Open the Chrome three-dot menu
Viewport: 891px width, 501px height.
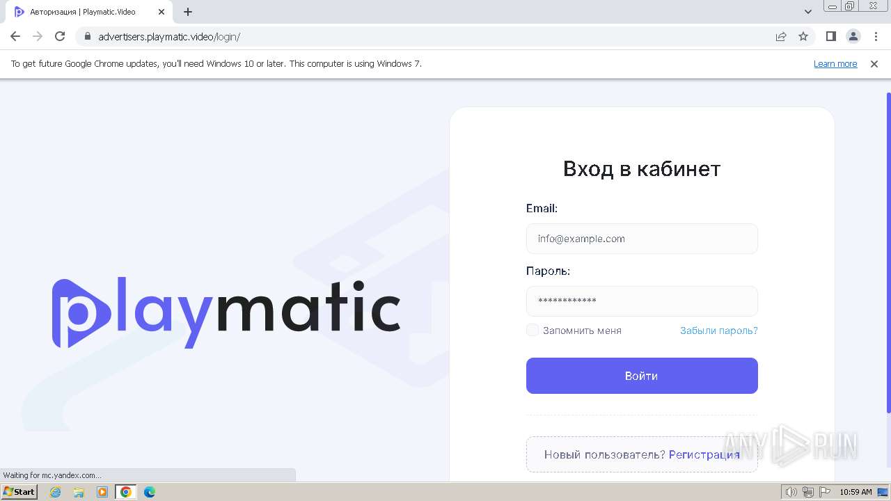coord(876,36)
